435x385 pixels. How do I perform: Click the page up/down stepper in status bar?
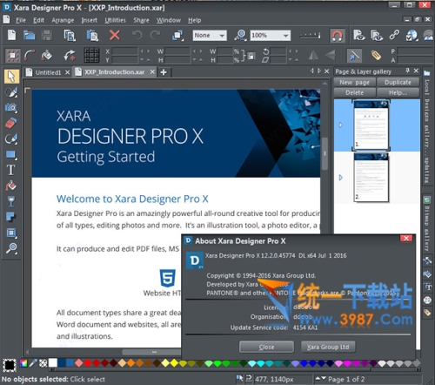point(321,378)
